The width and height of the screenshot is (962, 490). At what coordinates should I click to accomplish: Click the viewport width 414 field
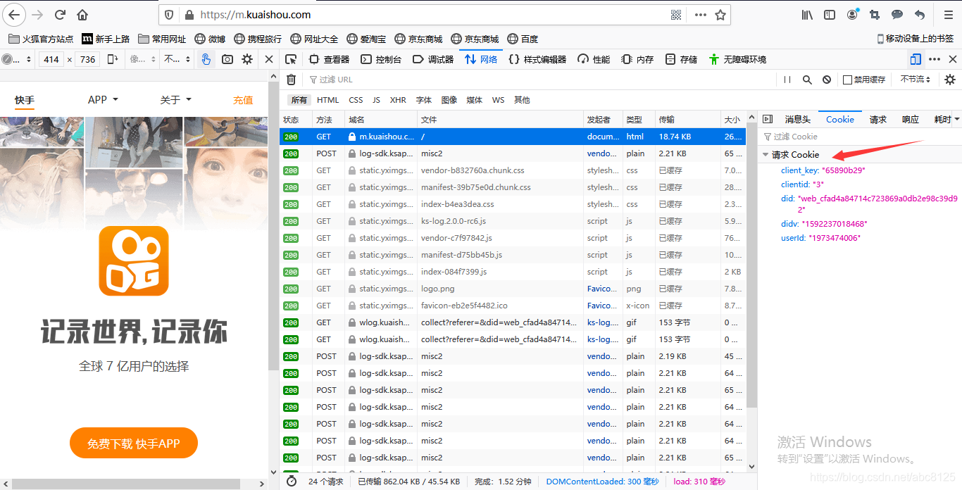(x=51, y=60)
